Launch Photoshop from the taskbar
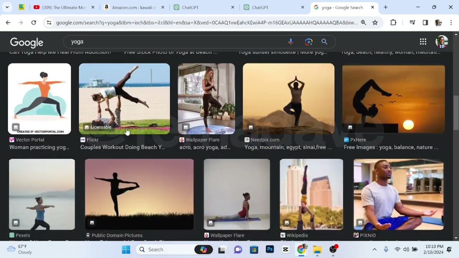Screen dimensions: 459x258 click(x=270, y=250)
